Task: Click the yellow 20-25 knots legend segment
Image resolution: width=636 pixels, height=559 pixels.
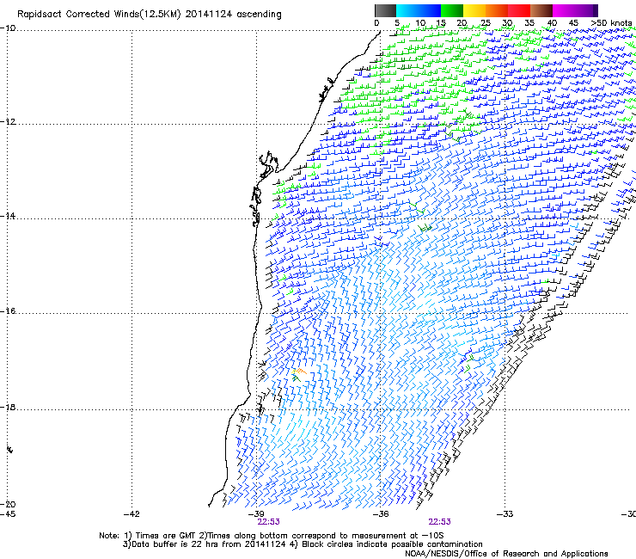Action: point(474,10)
